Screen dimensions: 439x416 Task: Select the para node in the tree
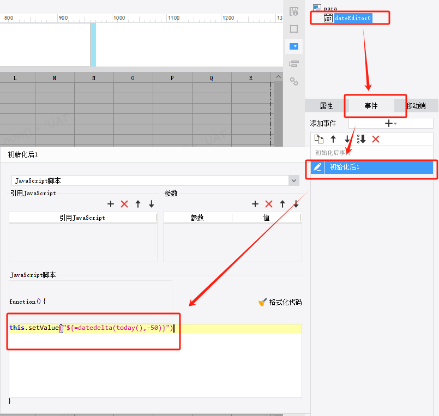(330, 8)
